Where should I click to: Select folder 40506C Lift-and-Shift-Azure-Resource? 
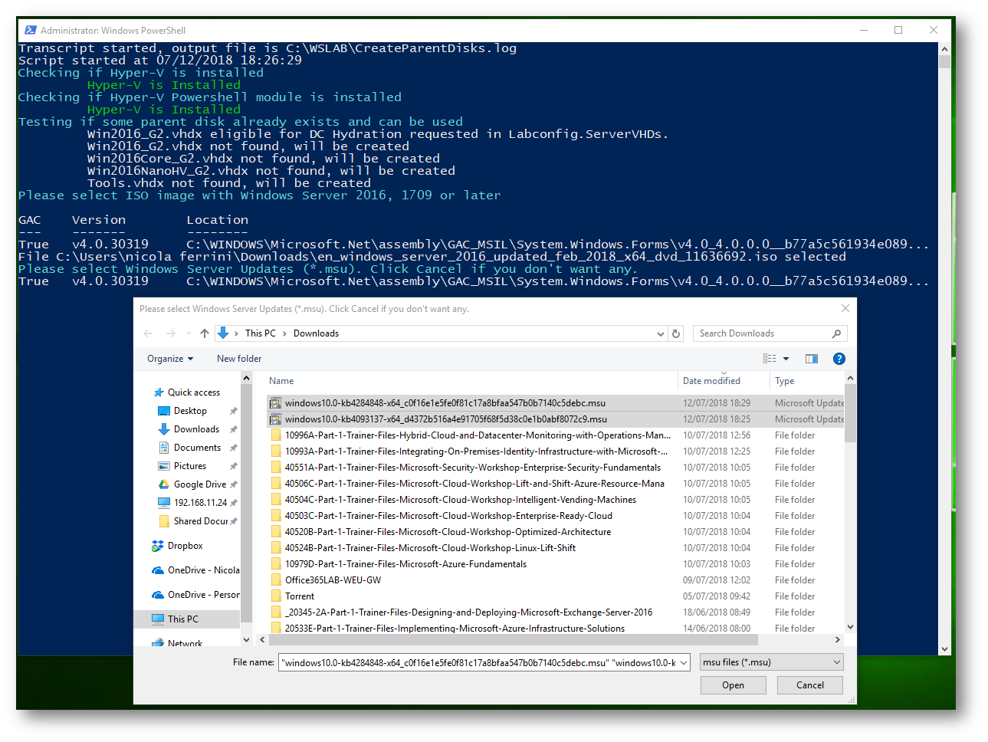tap(556, 484)
